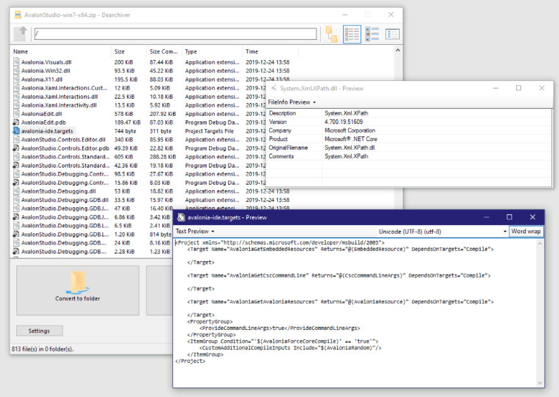Click the Dearchiver title bar app icon
The height and width of the screenshot is (397, 559).
18,15
